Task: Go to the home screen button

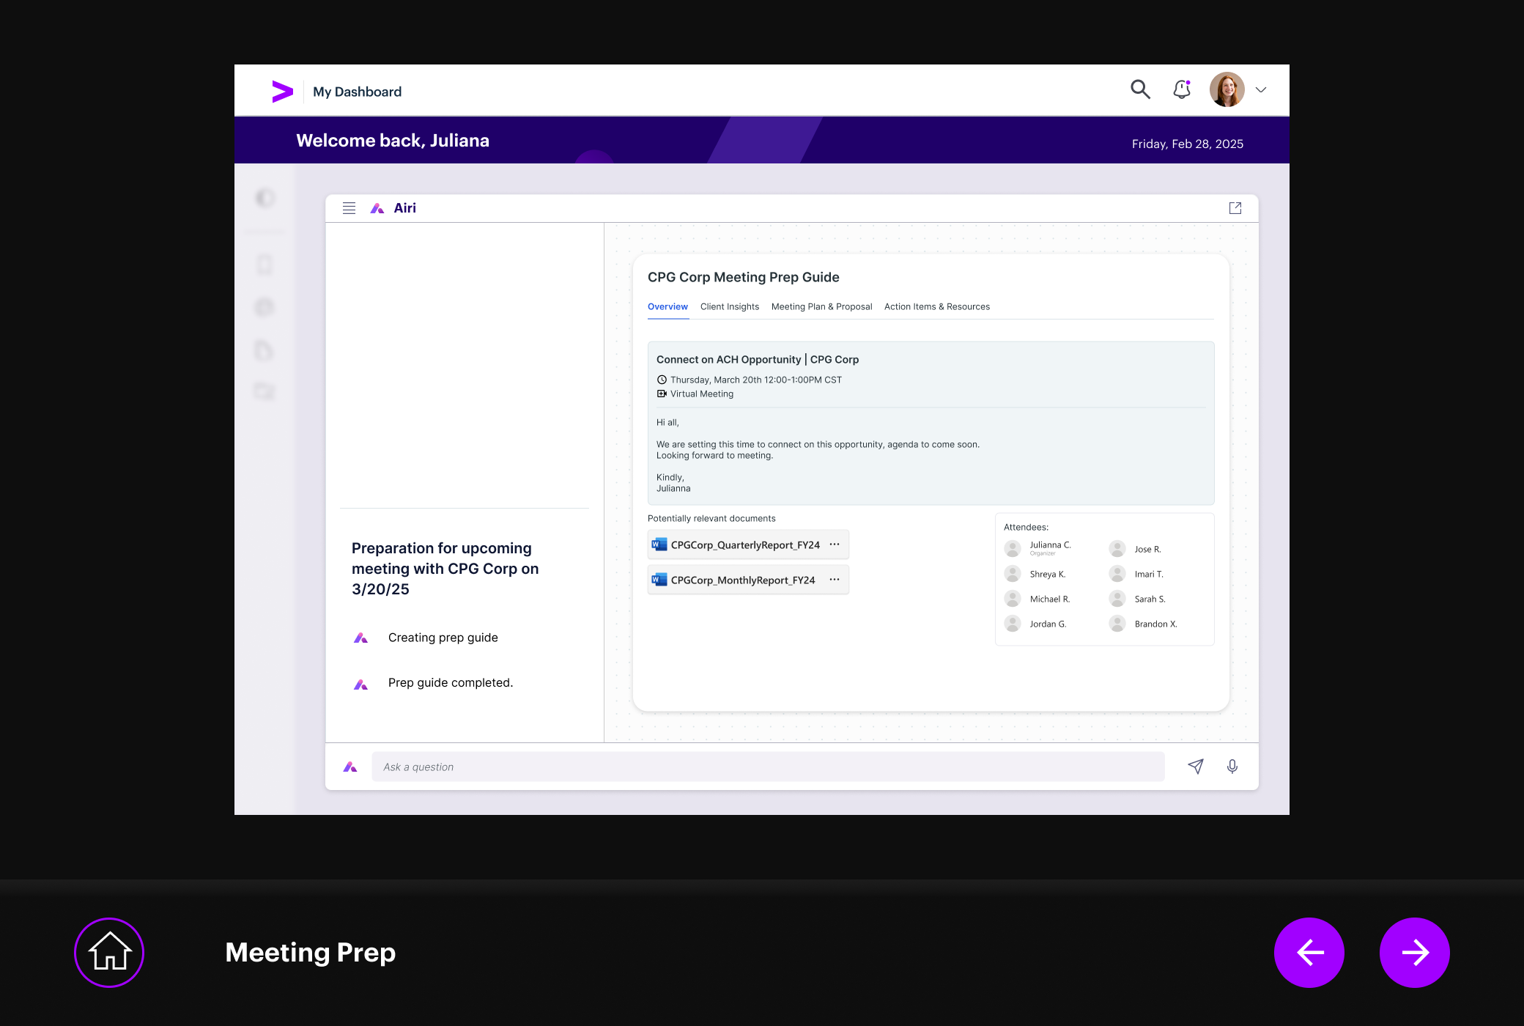Action: (109, 952)
